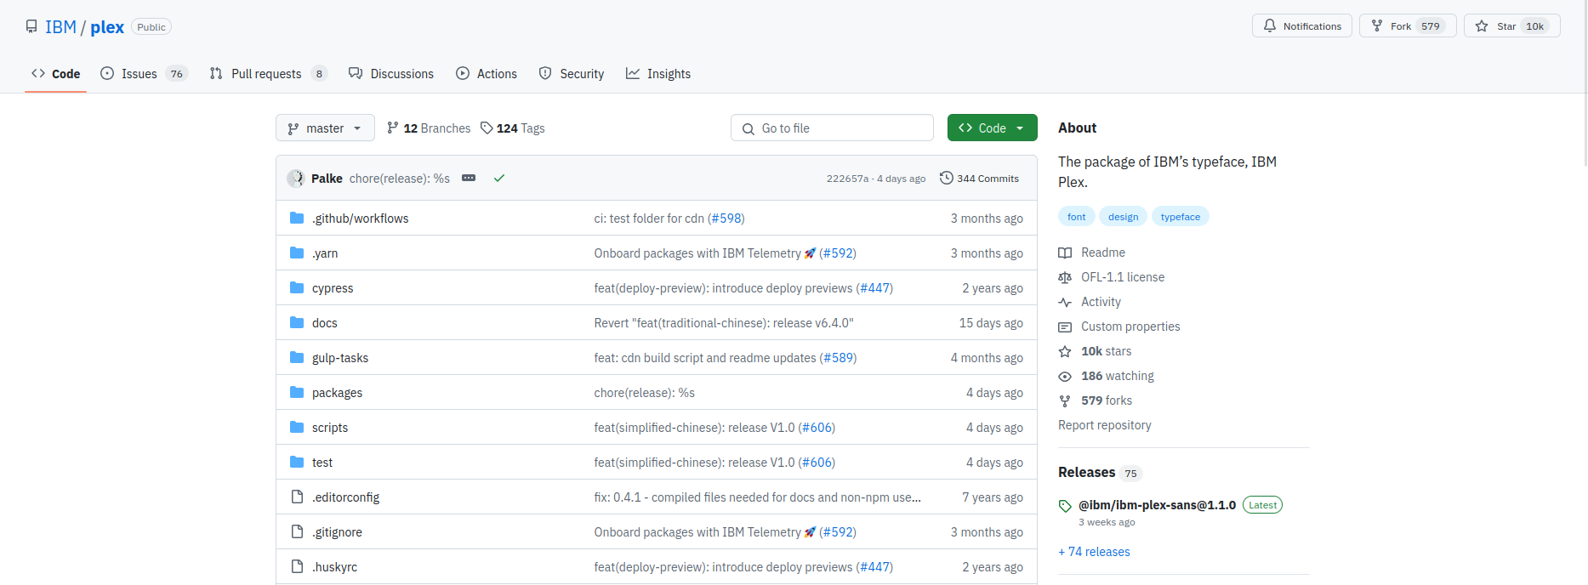The height and width of the screenshot is (585, 1588).
Task: View 344 Commits history
Action: (979, 179)
